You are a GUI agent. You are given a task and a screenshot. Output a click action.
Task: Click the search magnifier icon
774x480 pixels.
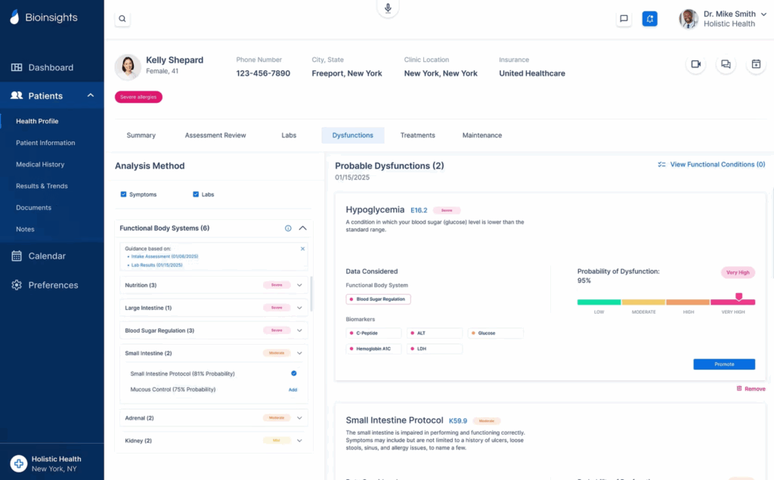pos(122,20)
